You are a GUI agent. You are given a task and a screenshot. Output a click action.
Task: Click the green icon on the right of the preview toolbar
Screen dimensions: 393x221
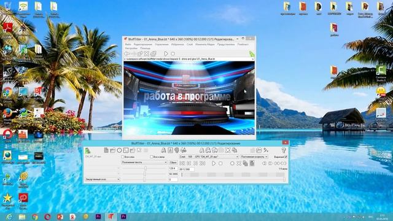251,53
